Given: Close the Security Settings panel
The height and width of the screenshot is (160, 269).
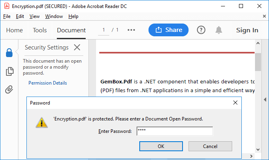Looking at the screenshot, I should (x=77, y=47).
